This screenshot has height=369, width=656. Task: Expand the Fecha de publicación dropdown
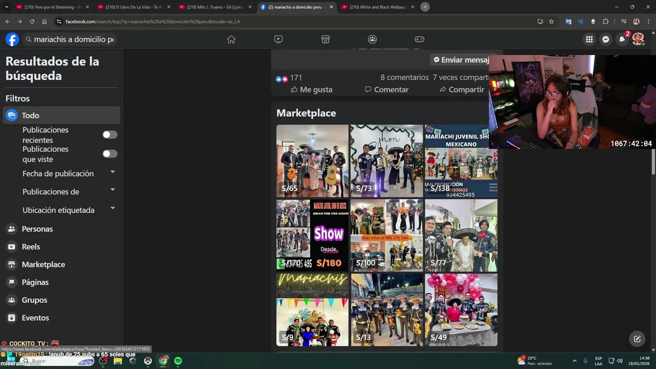tap(112, 172)
